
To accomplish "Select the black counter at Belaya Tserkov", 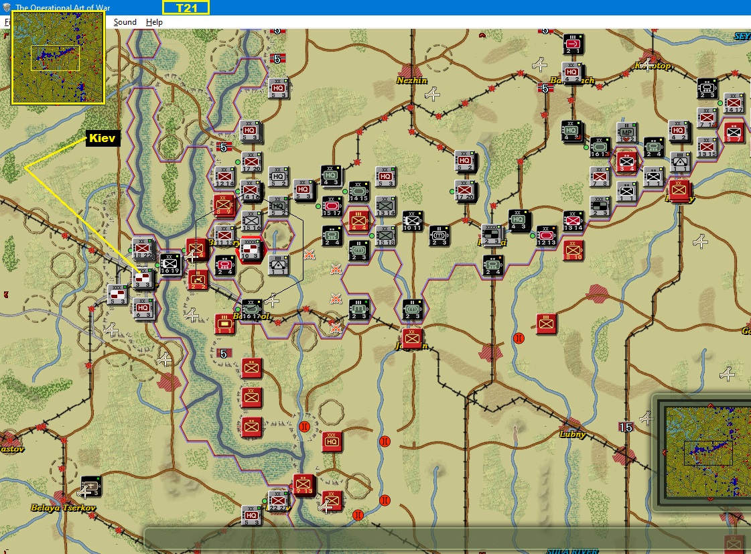I will 90,486.
